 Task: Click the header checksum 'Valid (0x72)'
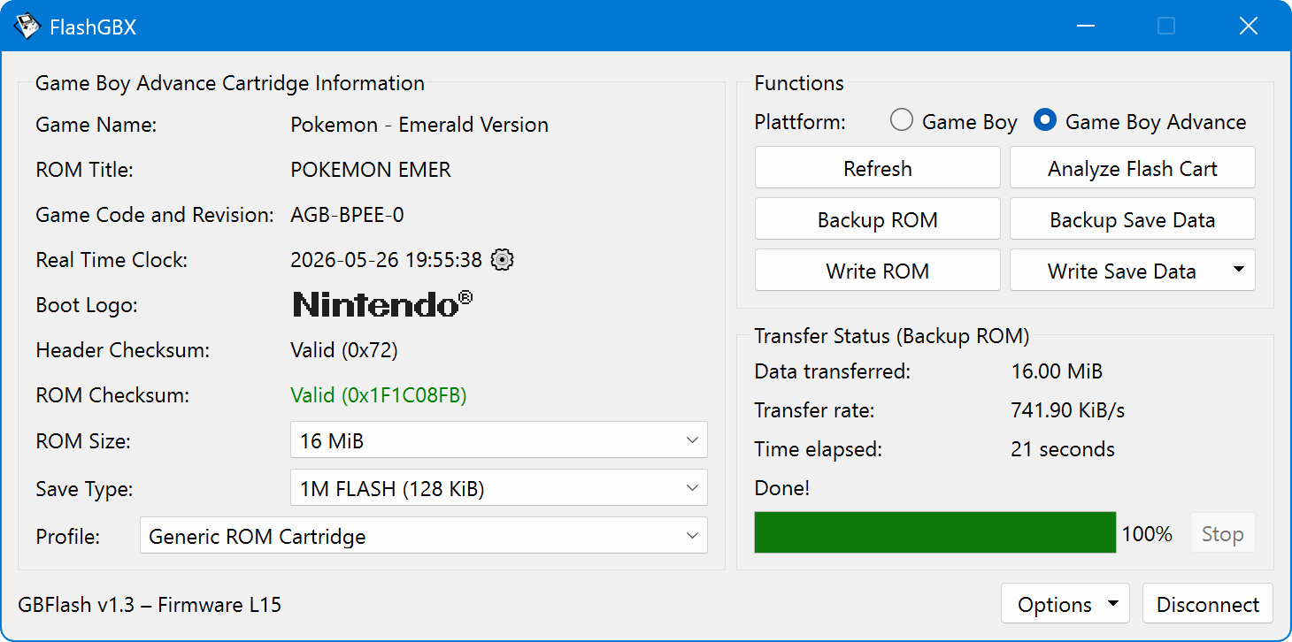[x=344, y=350]
